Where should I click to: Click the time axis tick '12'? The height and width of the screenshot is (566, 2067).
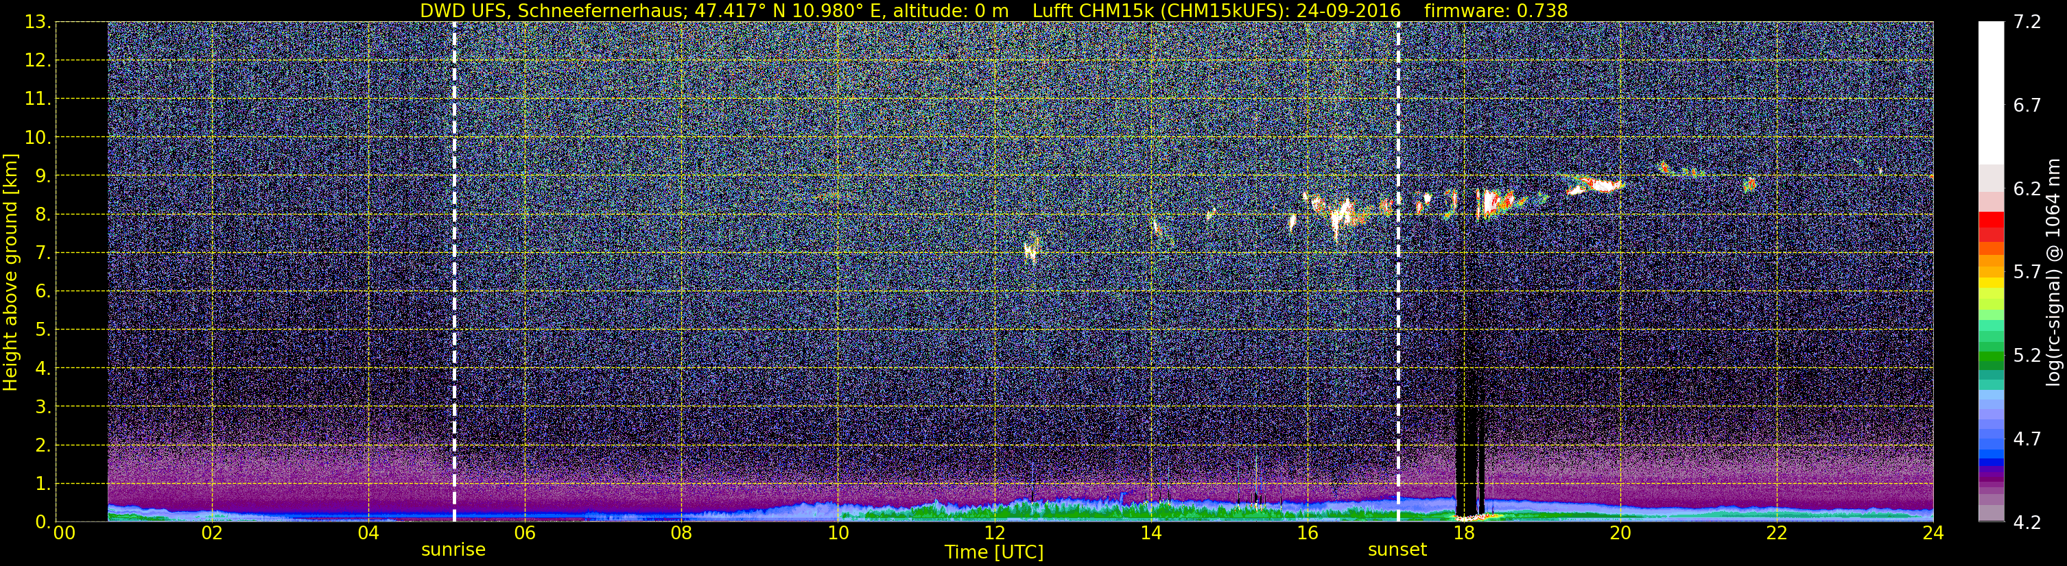[994, 534]
